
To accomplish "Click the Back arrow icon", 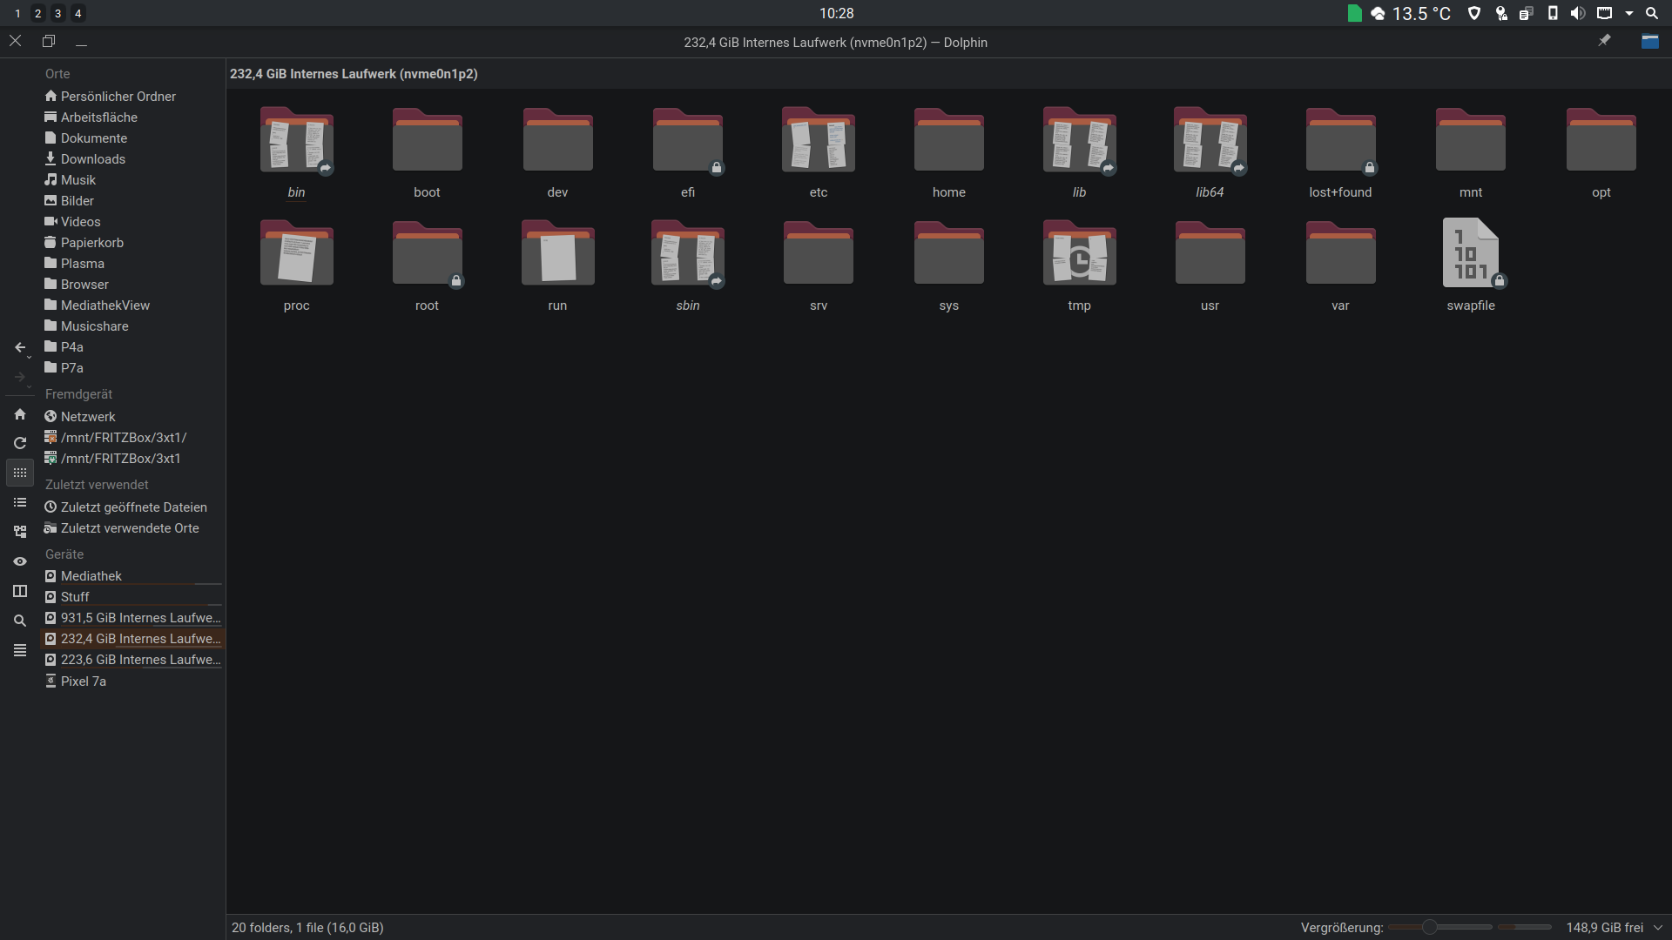I will tap(19, 347).
